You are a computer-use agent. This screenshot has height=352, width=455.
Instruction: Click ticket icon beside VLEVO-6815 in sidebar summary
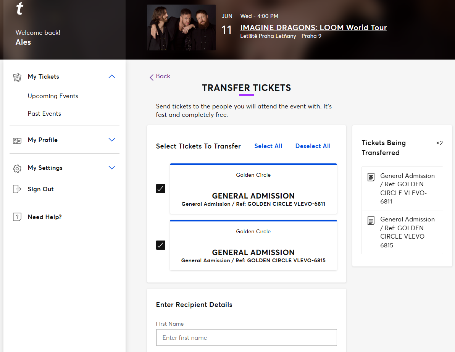(371, 221)
